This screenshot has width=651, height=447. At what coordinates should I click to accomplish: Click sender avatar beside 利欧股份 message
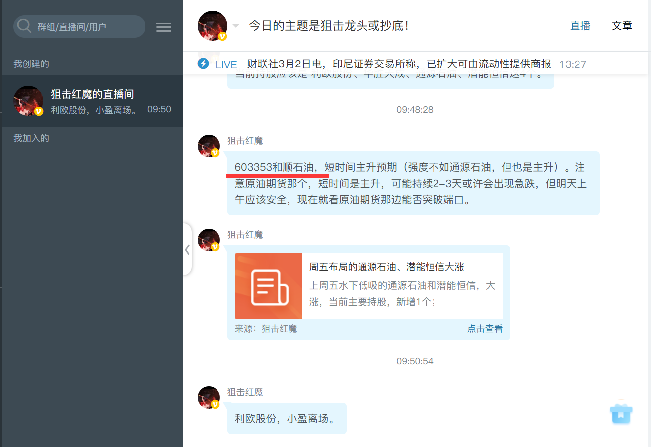point(209,398)
